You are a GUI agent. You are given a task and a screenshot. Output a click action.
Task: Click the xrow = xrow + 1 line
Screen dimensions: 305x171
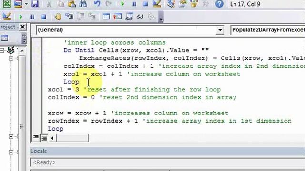(x=138, y=113)
